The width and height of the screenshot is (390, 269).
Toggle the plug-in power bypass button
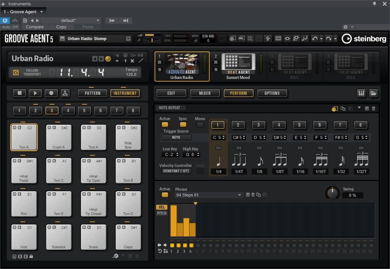click(x=5, y=20)
